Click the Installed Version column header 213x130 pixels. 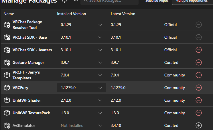point(71,14)
